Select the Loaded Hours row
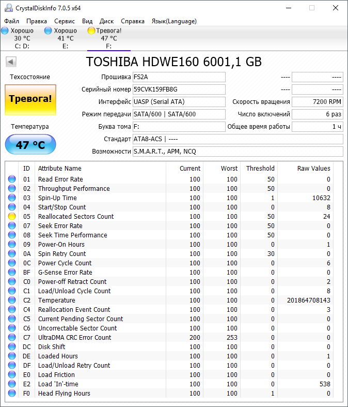The image size is (348, 407). coord(169,356)
